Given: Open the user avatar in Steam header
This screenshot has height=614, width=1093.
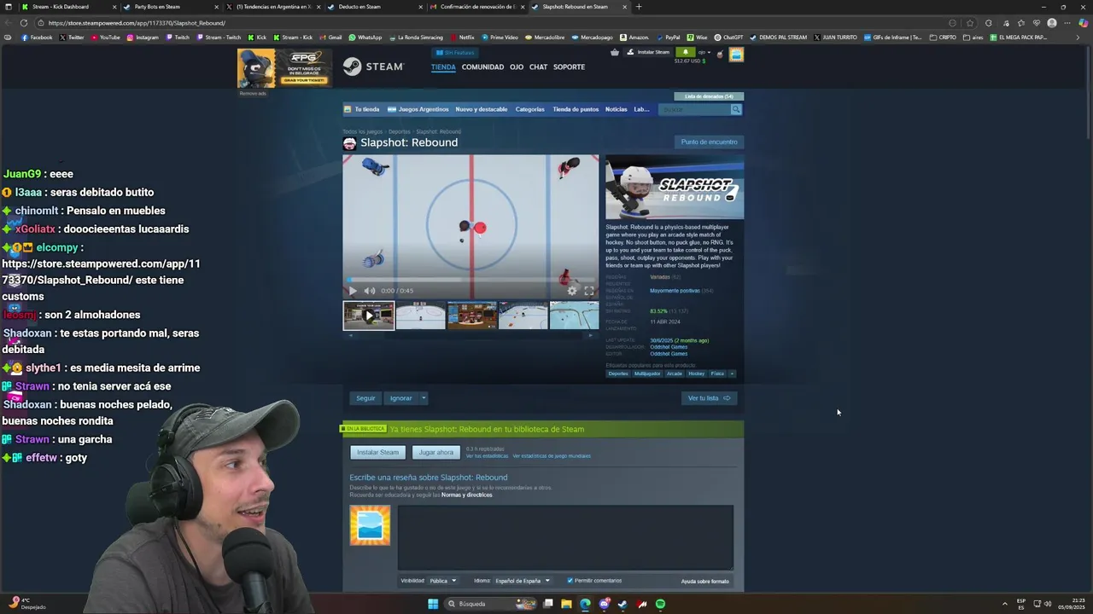Looking at the screenshot, I should (x=736, y=55).
